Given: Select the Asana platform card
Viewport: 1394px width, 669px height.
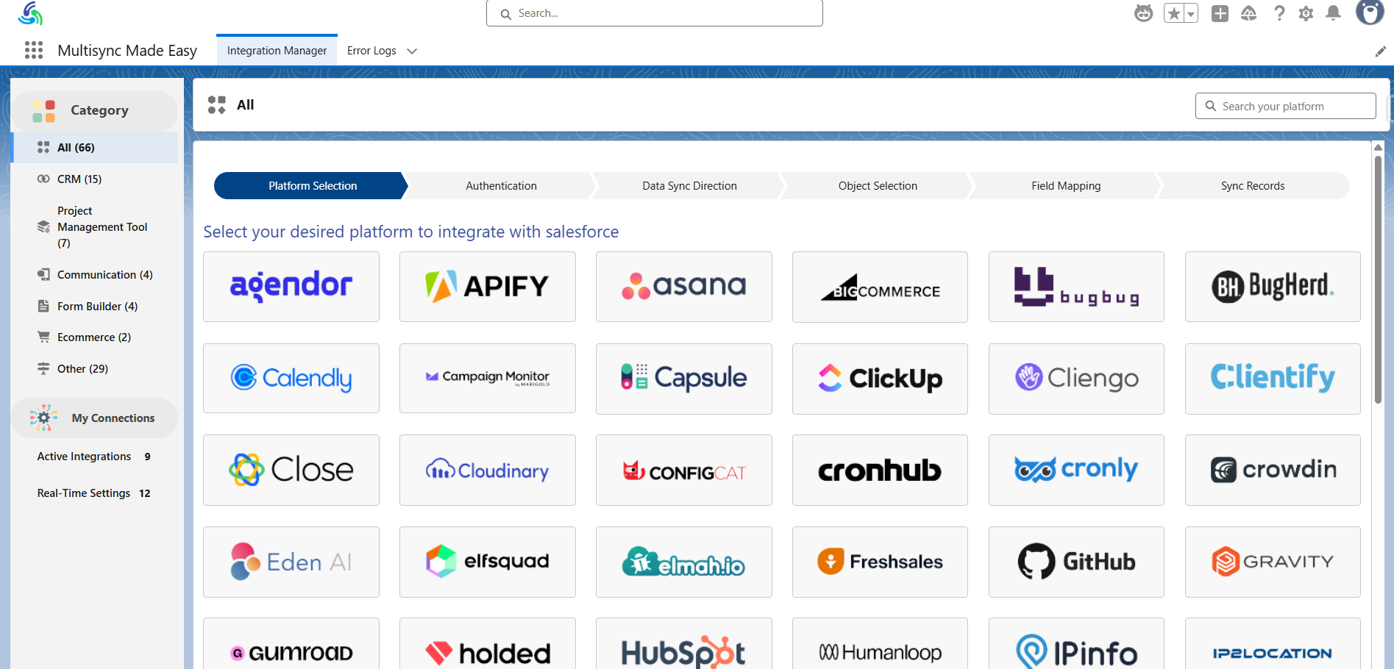Looking at the screenshot, I should pyautogui.click(x=684, y=287).
